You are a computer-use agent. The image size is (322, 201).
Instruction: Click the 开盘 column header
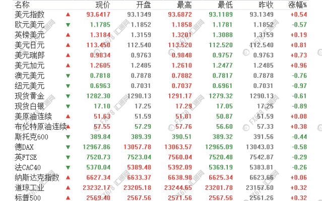coord(143,5)
